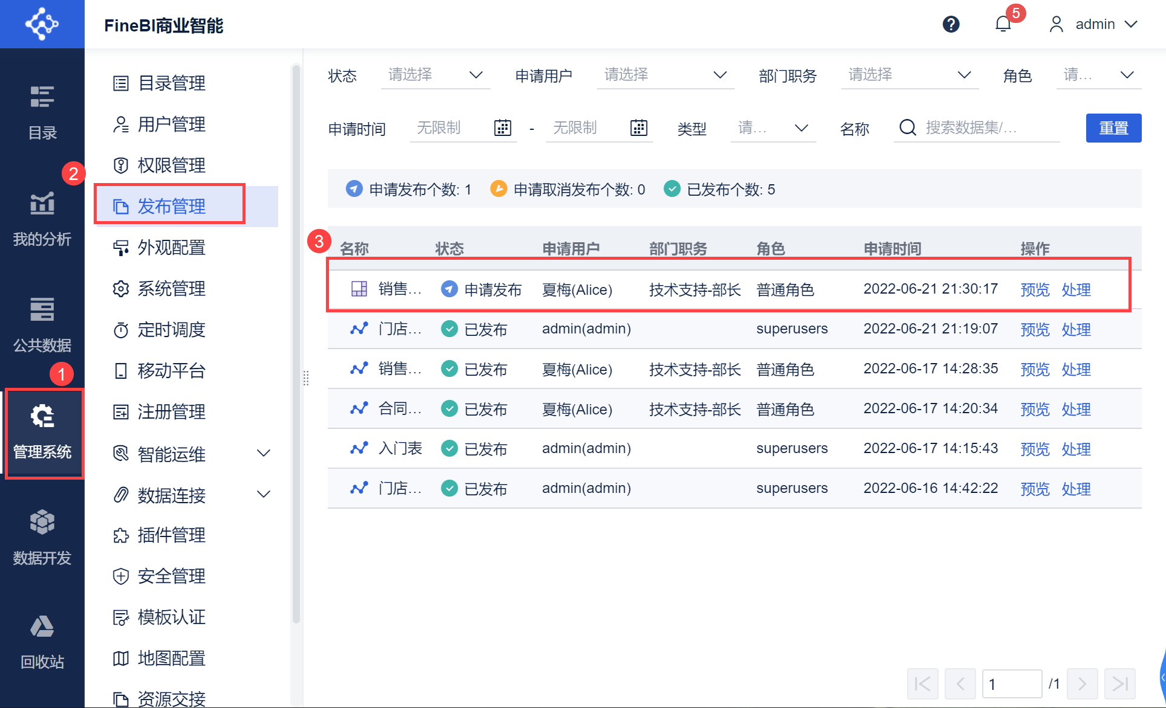This screenshot has width=1166, height=708.
Task: Click 预览 for the 入门表 row
Action: 1035,449
